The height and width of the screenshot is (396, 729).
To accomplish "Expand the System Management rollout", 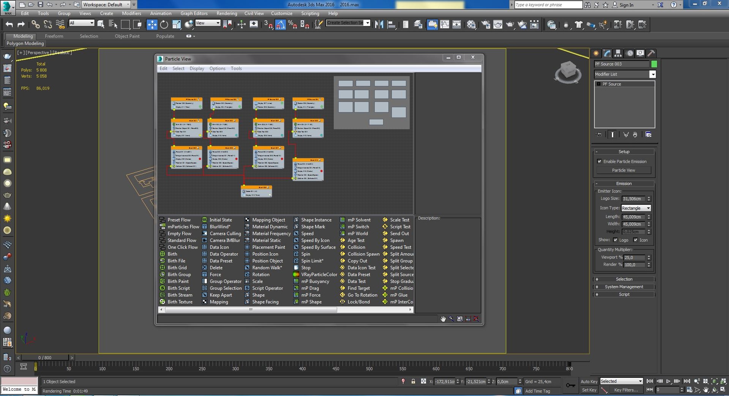I will point(623,287).
